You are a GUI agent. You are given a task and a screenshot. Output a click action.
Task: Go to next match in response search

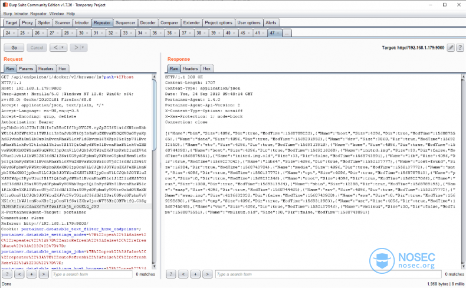pyautogui.click(x=208, y=274)
